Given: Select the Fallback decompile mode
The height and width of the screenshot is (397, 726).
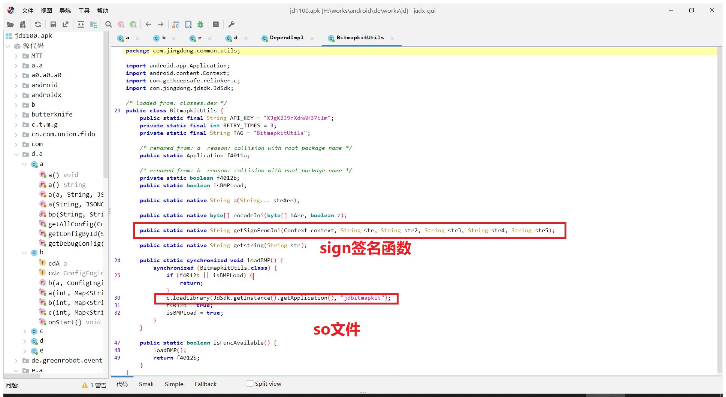Looking at the screenshot, I should point(205,384).
